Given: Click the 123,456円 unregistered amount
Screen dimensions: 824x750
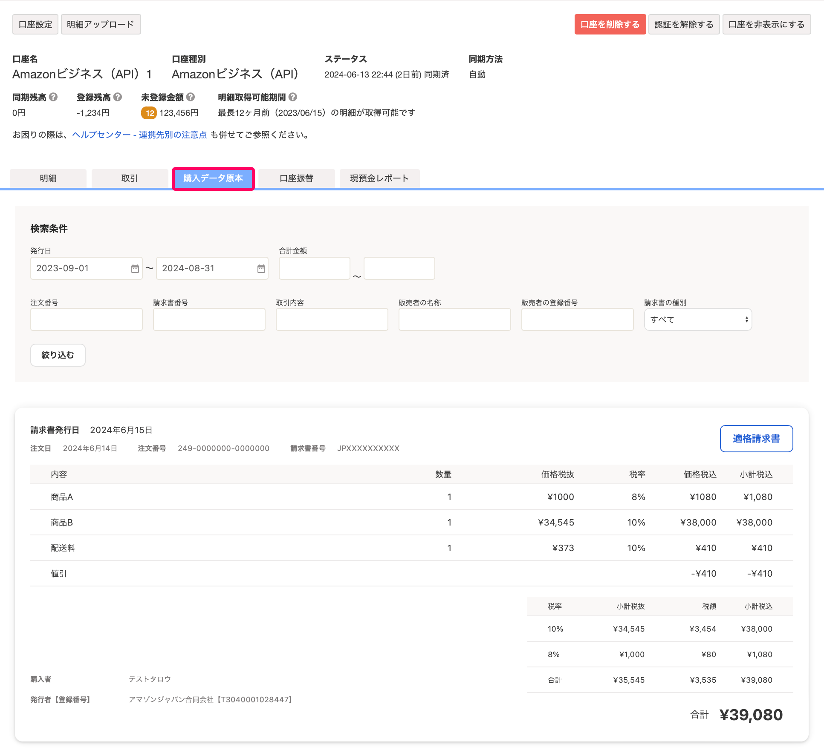Looking at the screenshot, I should 179,113.
